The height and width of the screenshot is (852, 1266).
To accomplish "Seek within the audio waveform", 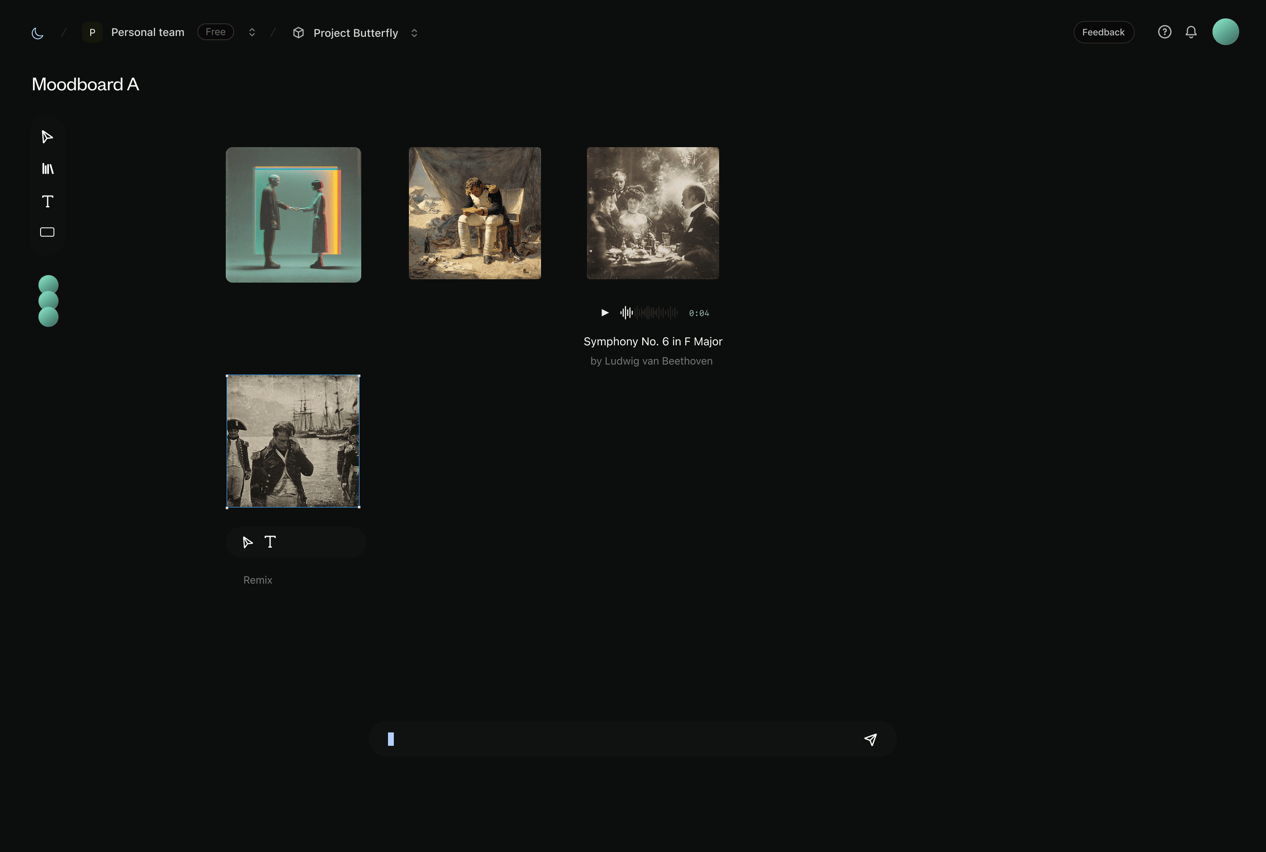I will pos(649,312).
